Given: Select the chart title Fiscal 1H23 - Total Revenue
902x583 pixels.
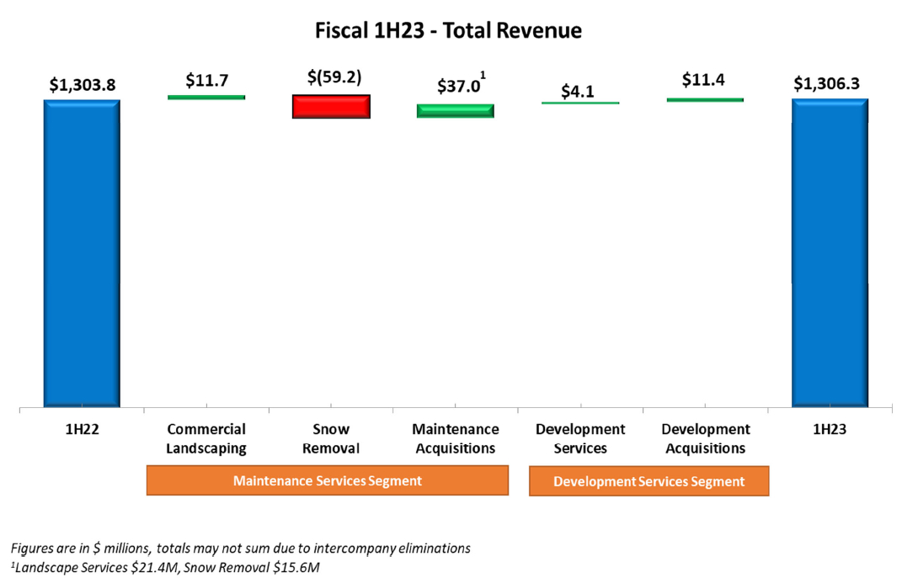Looking at the screenshot, I should tap(448, 31).
